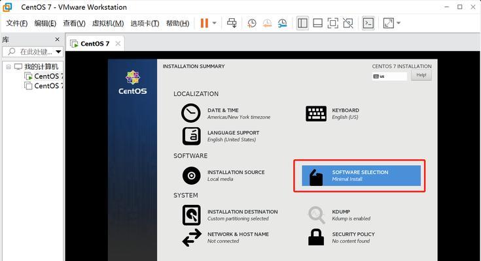Viewport: 481px width, 261px height.
Task: Click the Help! button in installer
Action: [421, 75]
